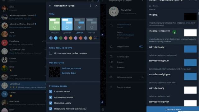Open the custom accent color picker dots
Image resolution: width=199 pixels, height=112 pixels.
[x=95, y=38]
